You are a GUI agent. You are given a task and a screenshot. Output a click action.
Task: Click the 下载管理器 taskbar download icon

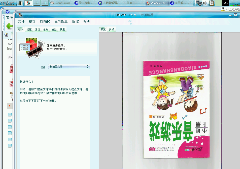[x=100, y=3]
